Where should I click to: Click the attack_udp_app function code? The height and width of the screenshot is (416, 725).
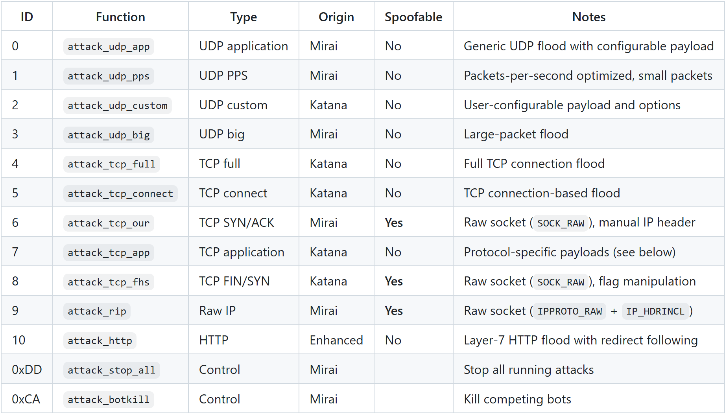click(109, 46)
